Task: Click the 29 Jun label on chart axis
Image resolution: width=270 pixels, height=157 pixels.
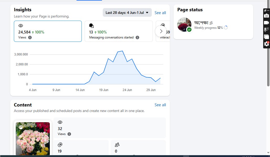Action: (151, 90)
